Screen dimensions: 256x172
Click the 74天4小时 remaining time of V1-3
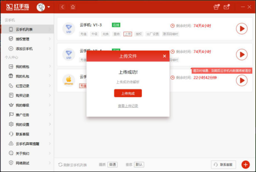click(202, 26)
